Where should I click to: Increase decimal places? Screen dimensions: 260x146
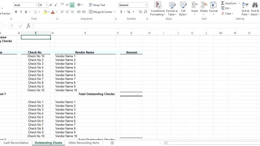click(x=140, y=12)
